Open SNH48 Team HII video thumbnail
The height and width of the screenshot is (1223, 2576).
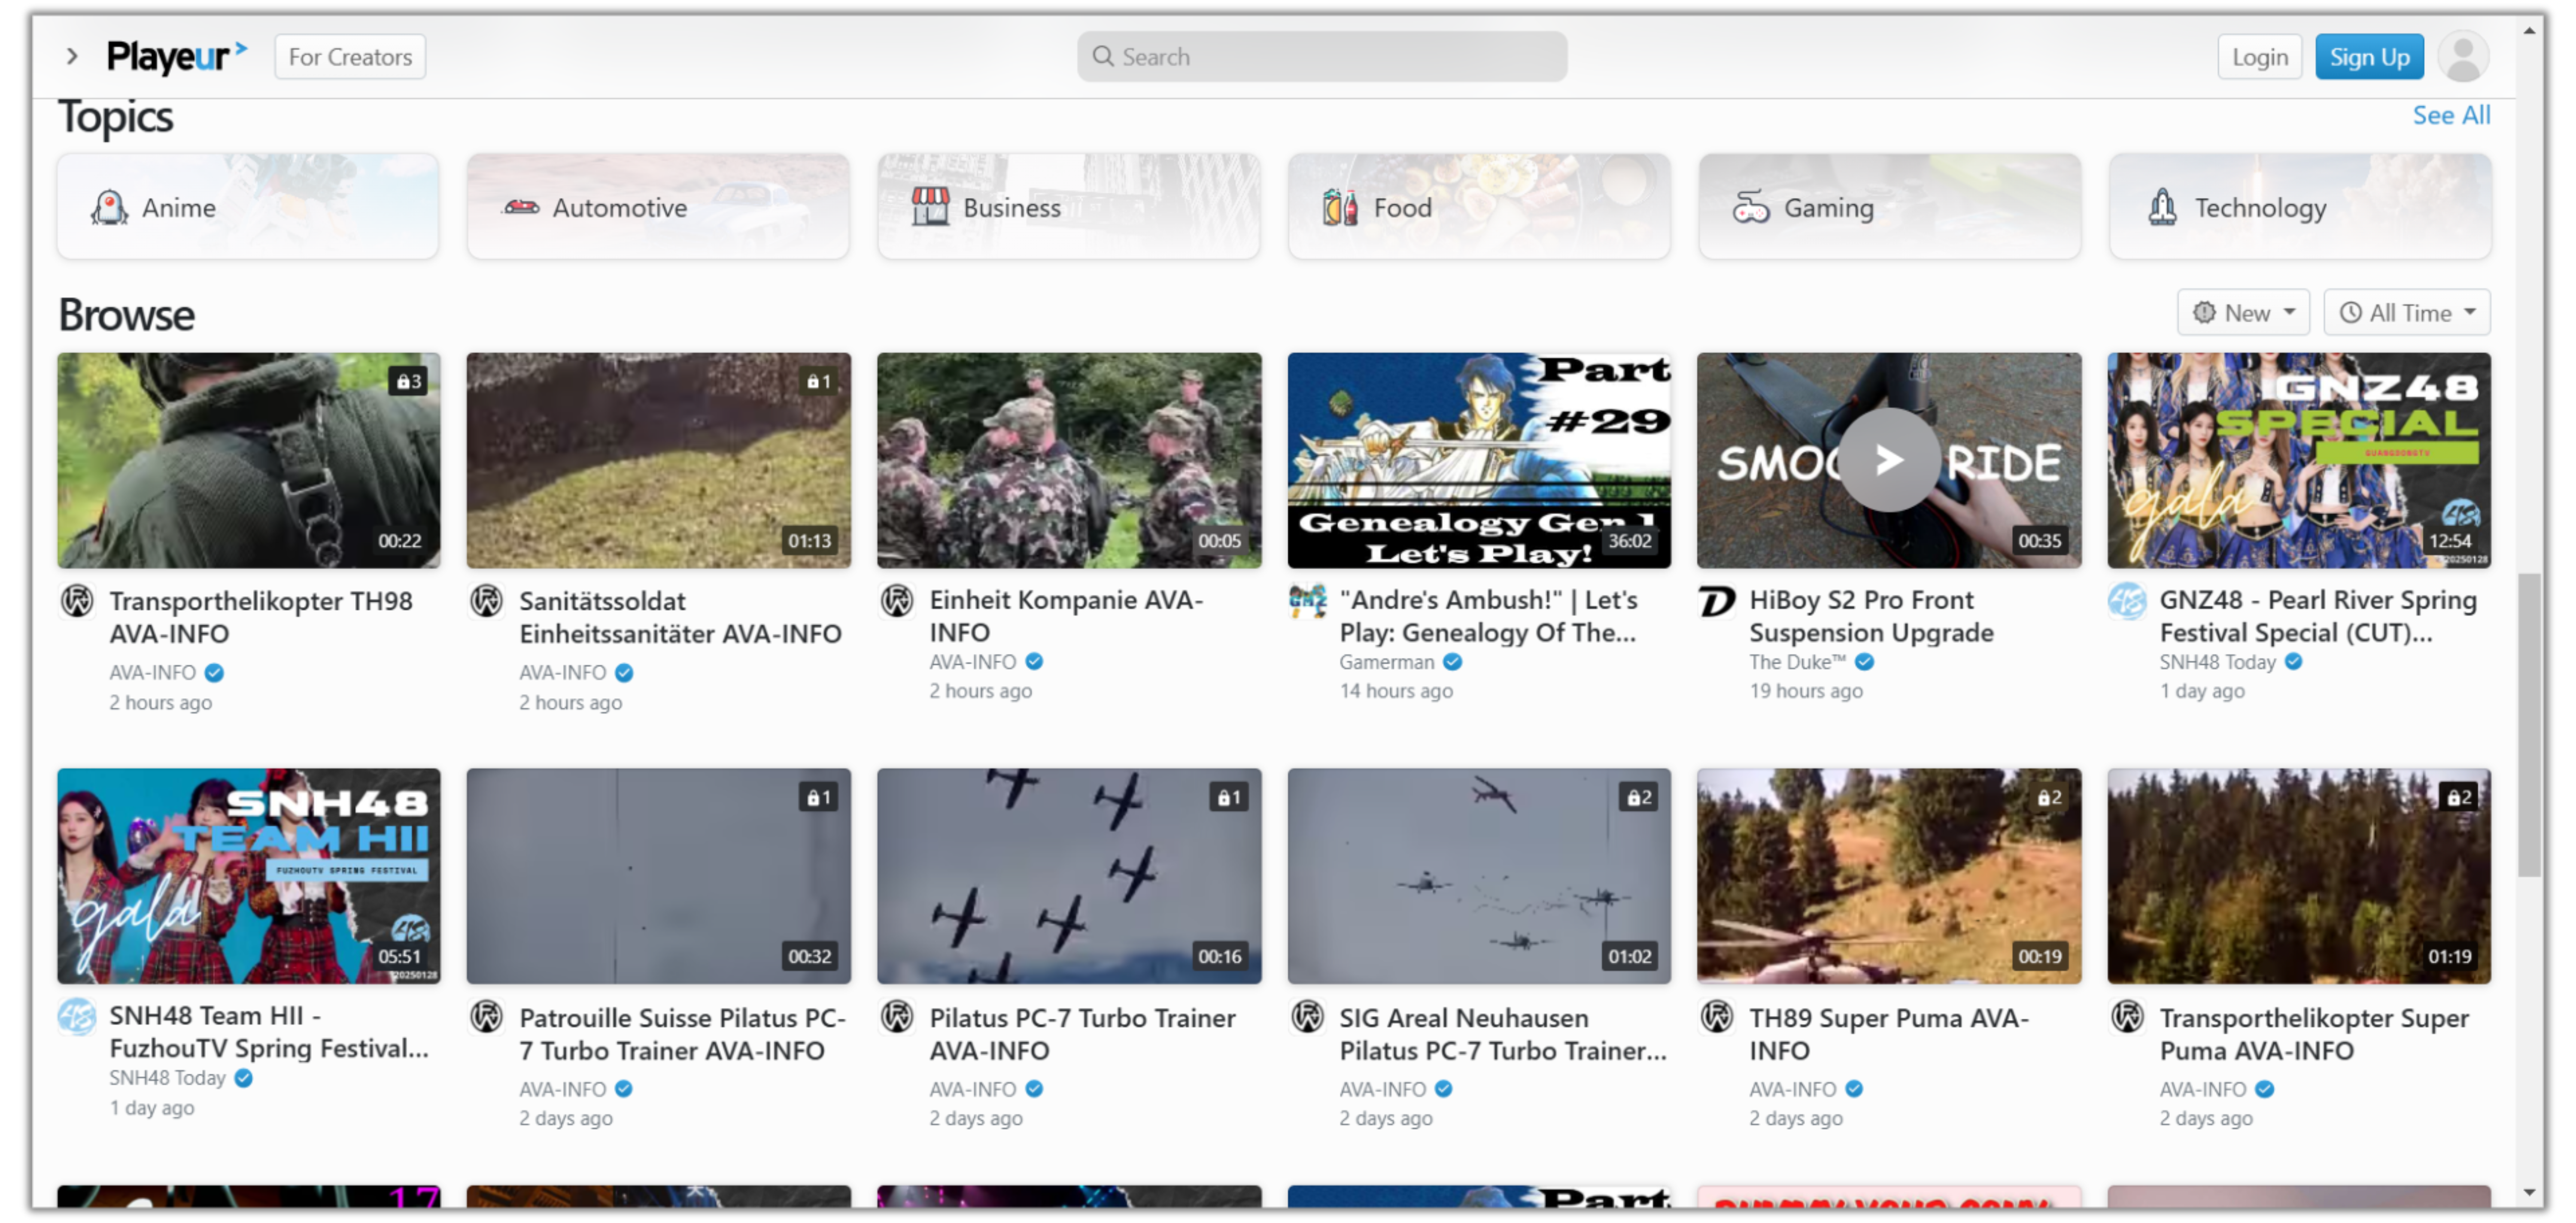[248, 876]
